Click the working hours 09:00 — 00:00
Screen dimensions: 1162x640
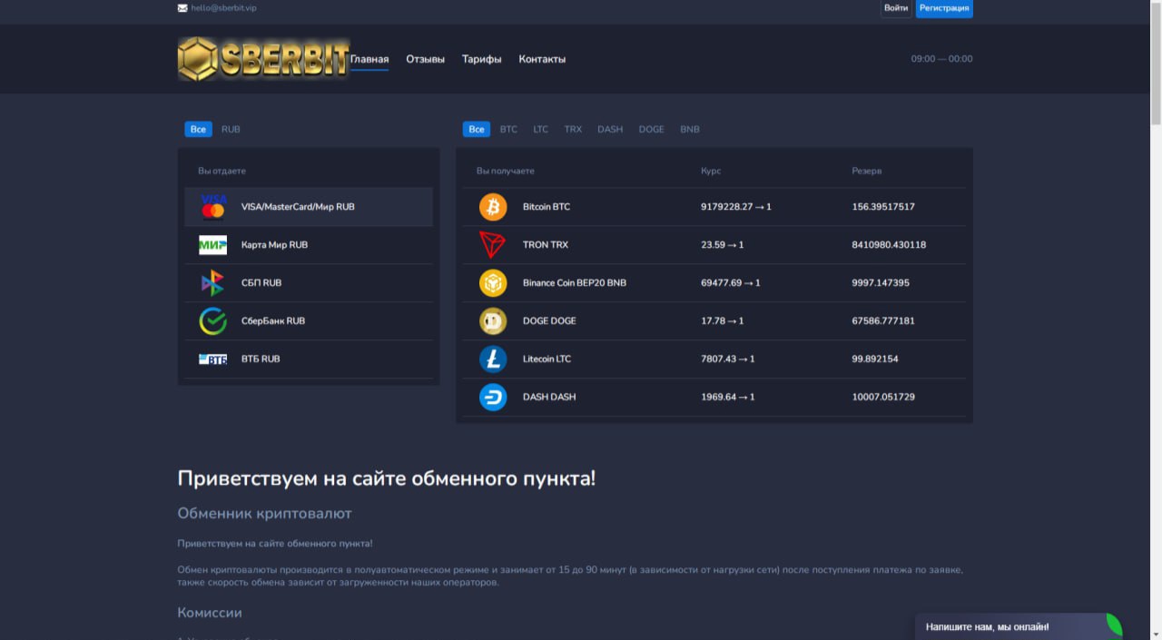click(942, 59)
